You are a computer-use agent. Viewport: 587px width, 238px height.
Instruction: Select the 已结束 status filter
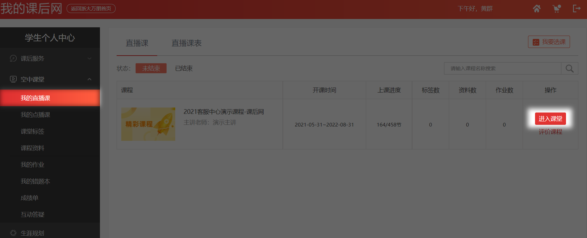[x=184, y=68]
